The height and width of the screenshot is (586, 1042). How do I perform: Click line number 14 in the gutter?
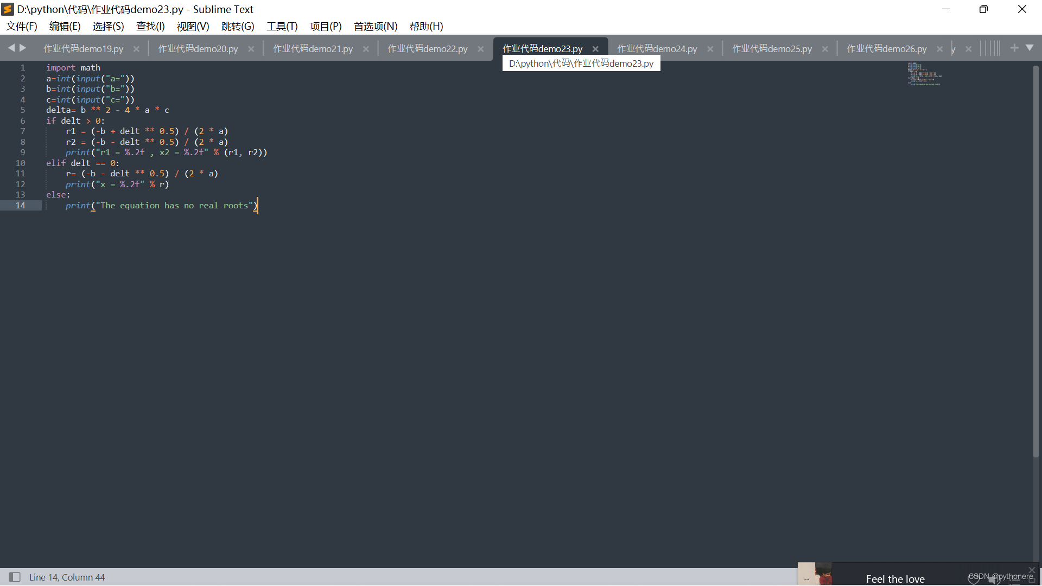20,205
